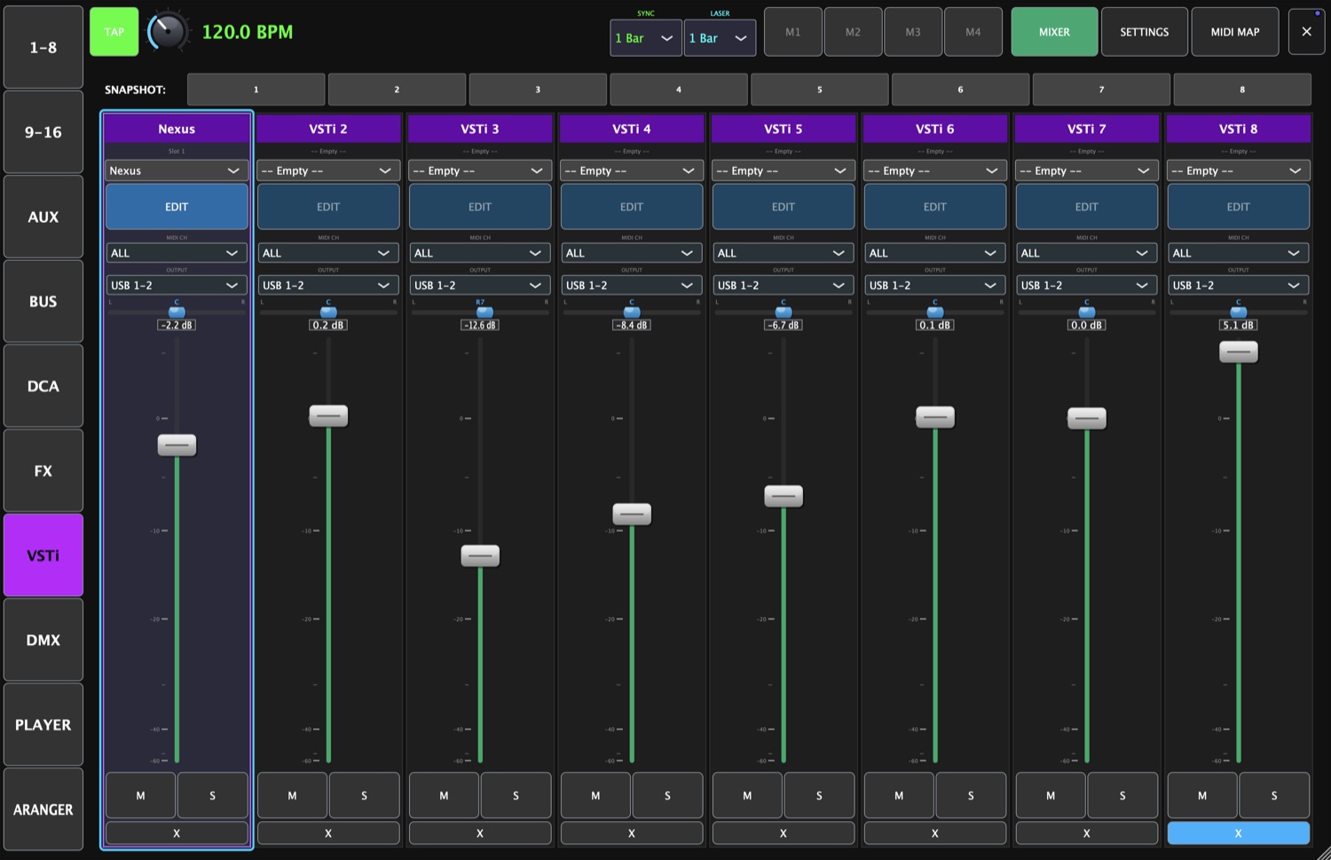Click the VSTi 8 volume fader handle
The width and height of the screenshot is (1331, 860).
click(x=1238, y=352)
